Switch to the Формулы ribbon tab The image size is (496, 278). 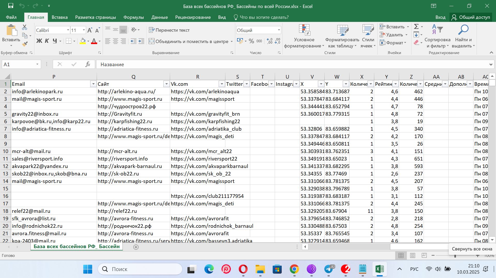point(133,17)
